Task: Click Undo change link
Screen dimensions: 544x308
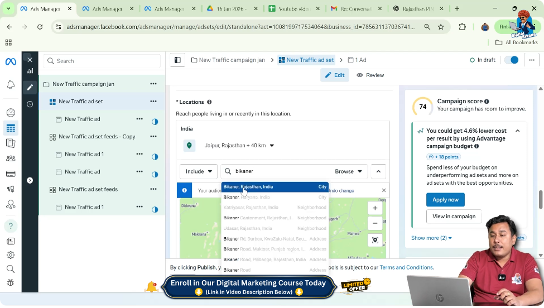Action: [x=341, y=191]
